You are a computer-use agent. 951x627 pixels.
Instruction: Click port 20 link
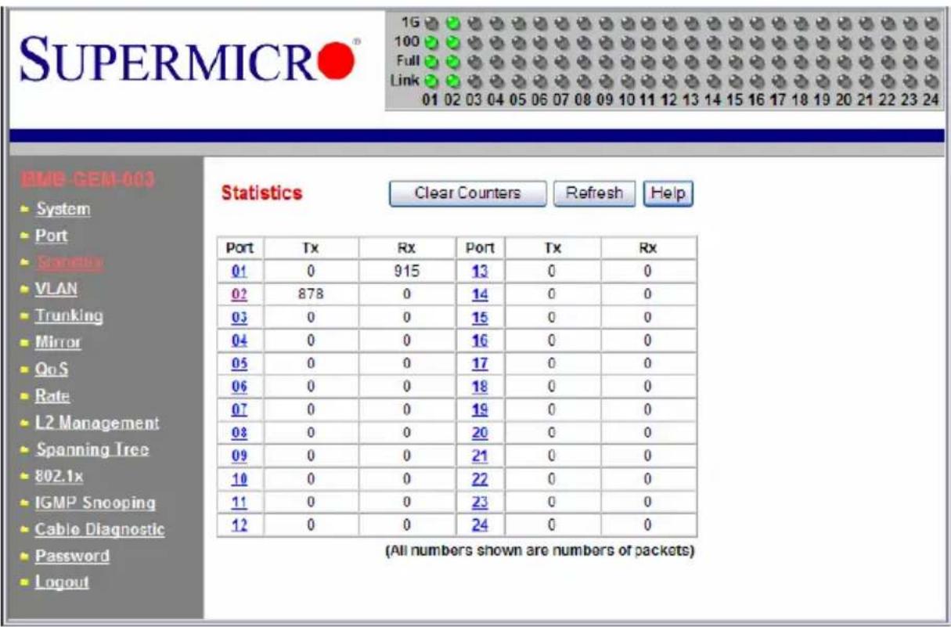tap(481, 433)
